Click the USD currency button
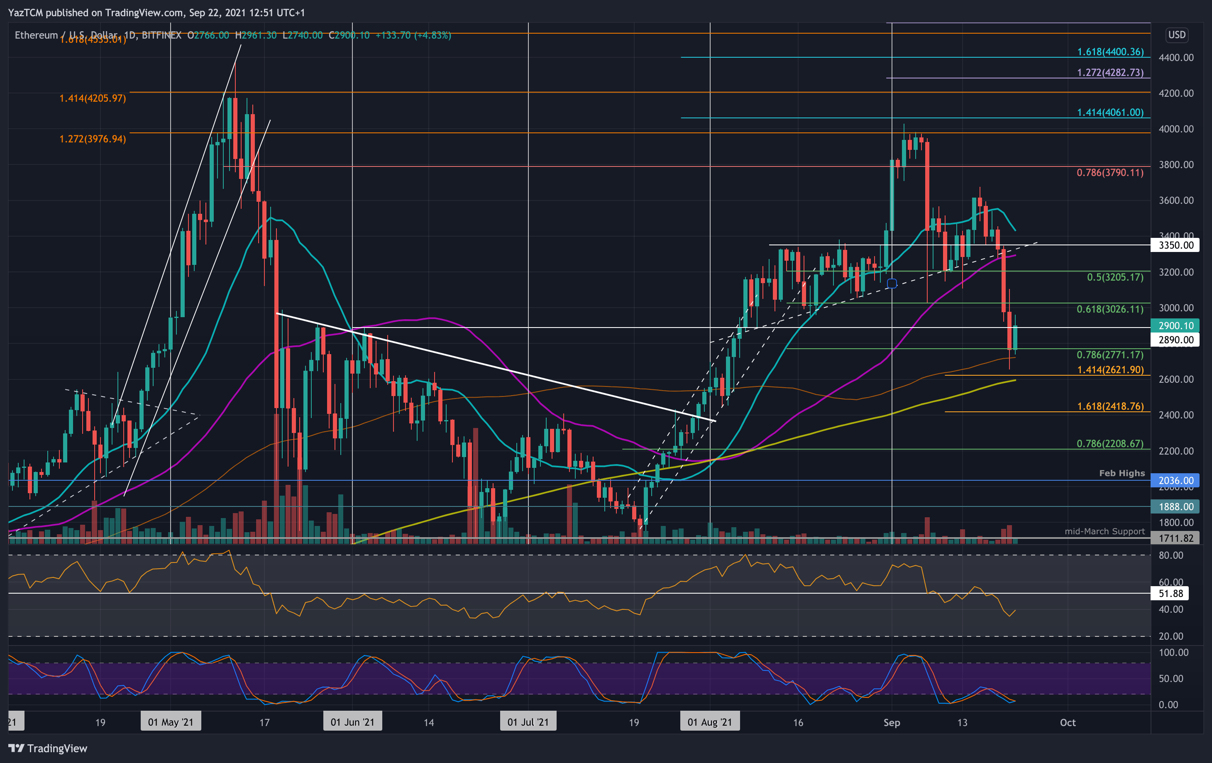Viewport: 1212px width, 763px height. coord(1176,35)
